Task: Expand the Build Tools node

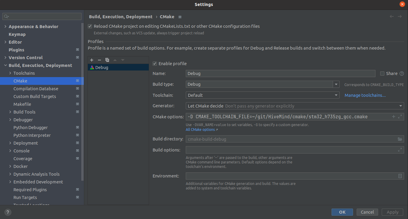Action: (10, 112)
